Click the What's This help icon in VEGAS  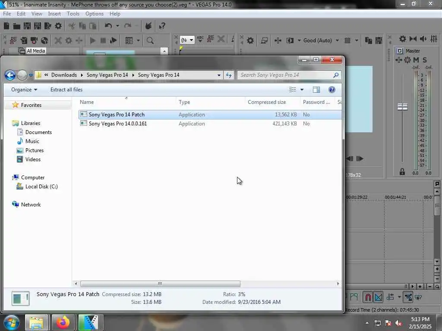[x=162, y=26]
